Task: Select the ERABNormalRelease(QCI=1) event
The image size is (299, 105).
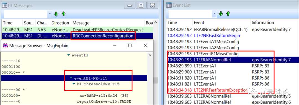Action: click(233, 30)
